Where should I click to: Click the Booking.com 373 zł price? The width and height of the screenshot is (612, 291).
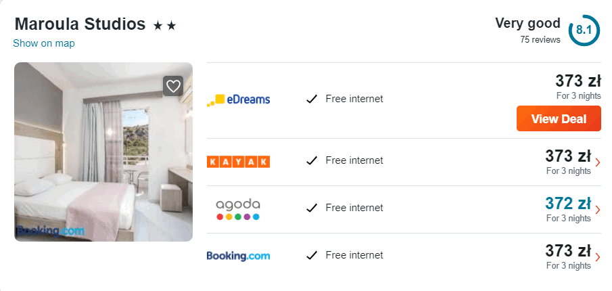tap(567, 250)
